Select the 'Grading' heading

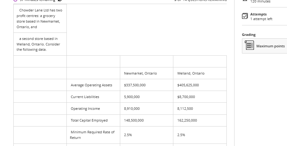(249, 35)
